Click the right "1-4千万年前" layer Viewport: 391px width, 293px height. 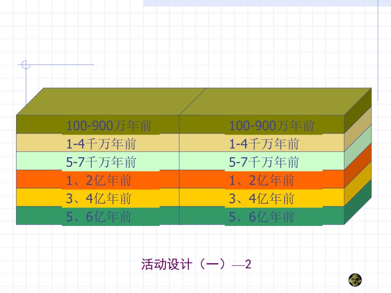point(262,143)
